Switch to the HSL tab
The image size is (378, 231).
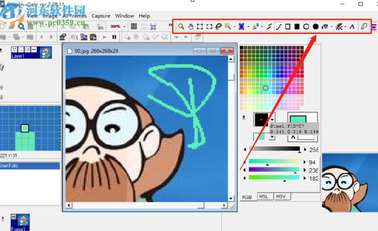(x=264, y=197)
